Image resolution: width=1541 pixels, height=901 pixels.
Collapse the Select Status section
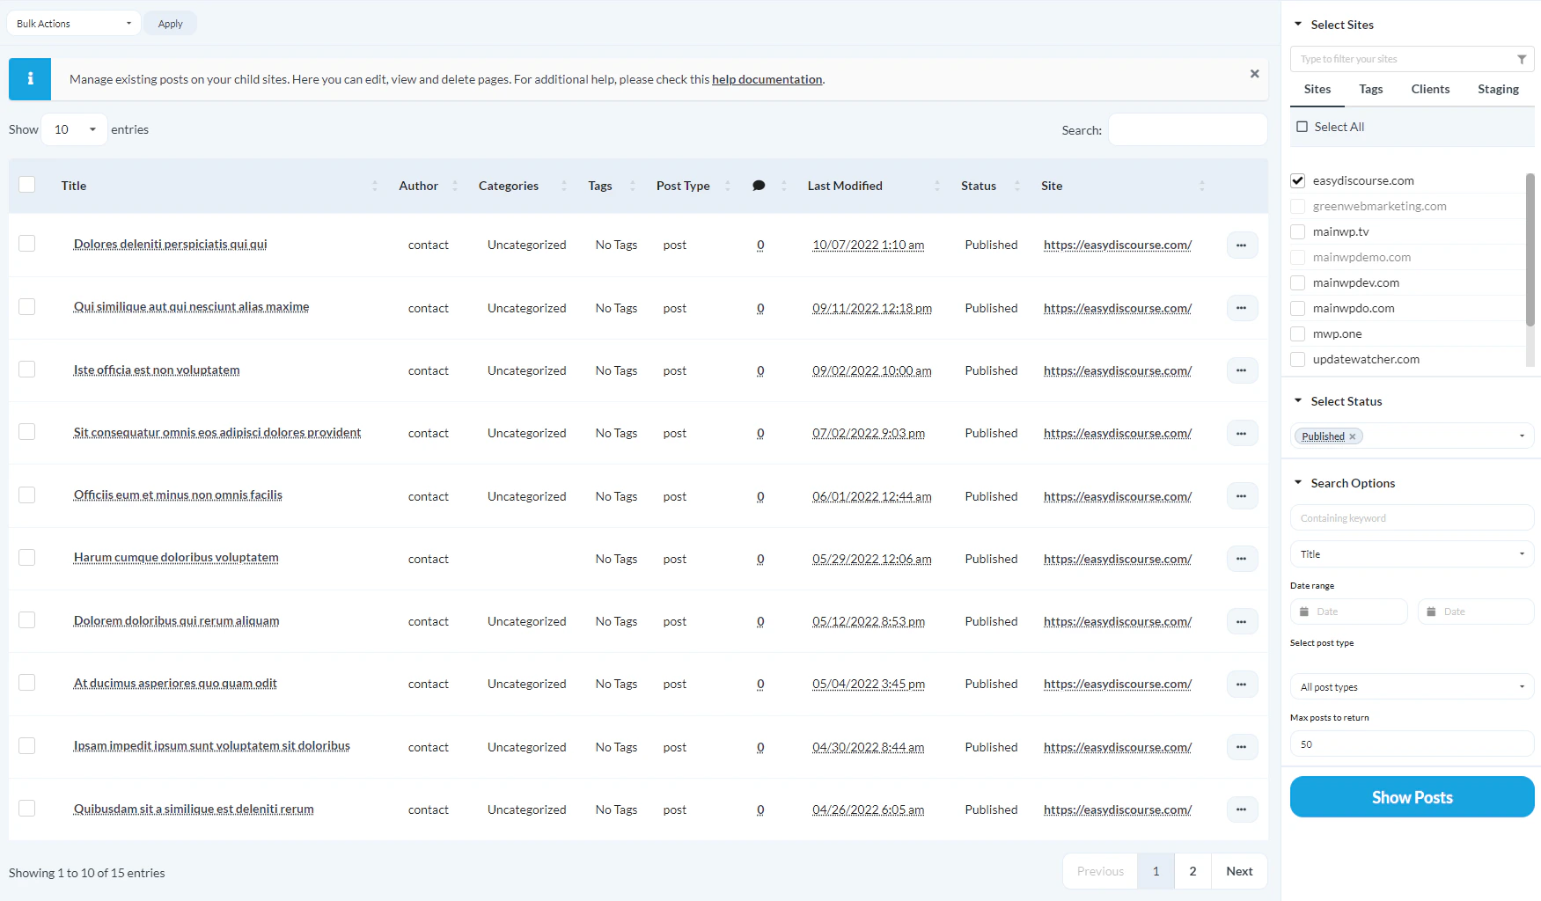[1298, 401]
